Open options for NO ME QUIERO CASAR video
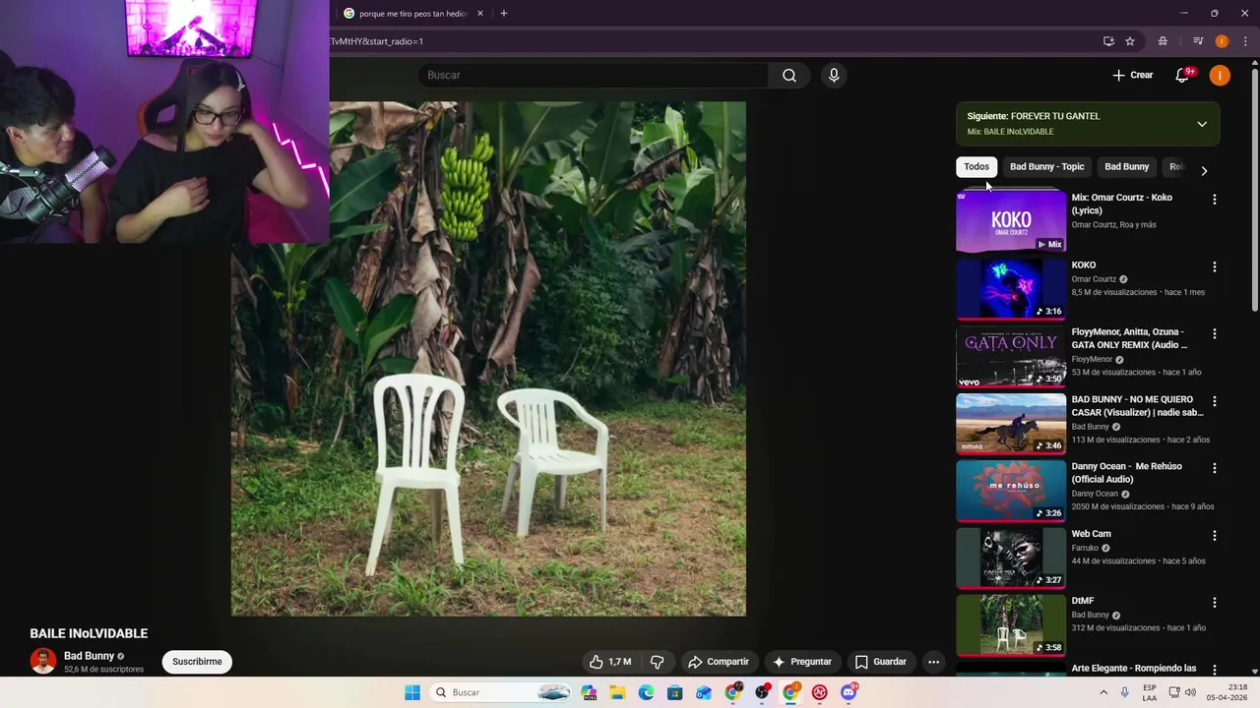1260x708 pixels. coord(1214,401)
